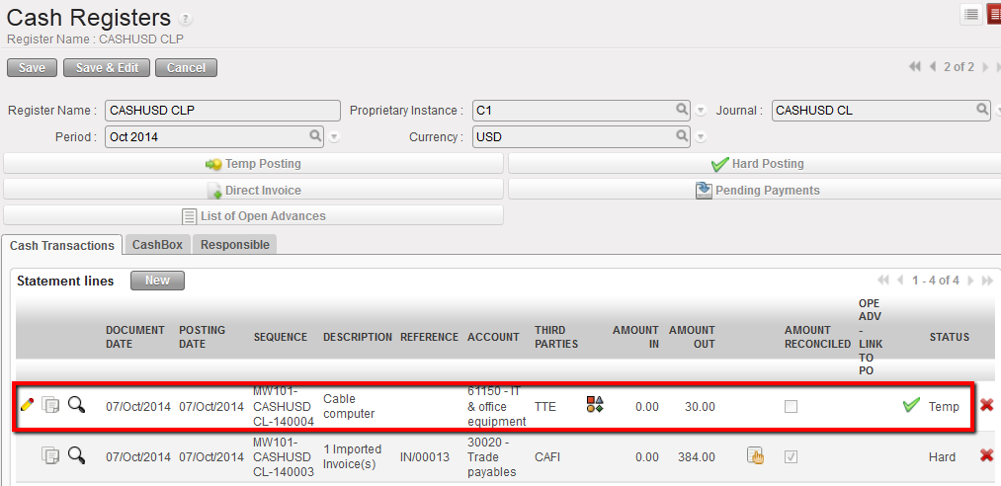
Task: Click the green checkmark on the Temp line
Action: [911, 406]
